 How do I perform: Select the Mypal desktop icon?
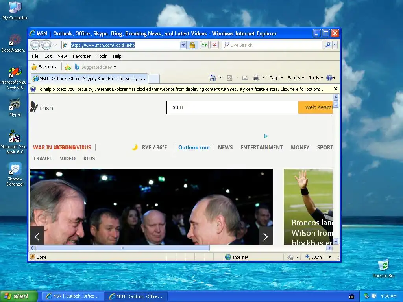[x=15, y=107]
